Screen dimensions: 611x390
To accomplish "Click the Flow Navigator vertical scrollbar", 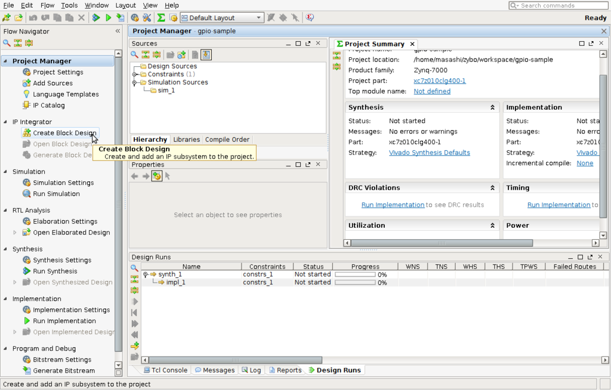I will (119, 205).
